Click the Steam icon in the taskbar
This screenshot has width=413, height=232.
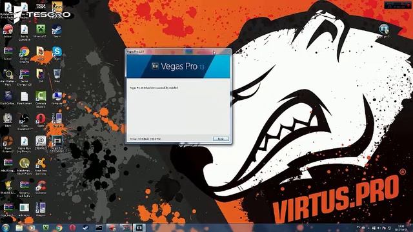[x=86, y=227]
